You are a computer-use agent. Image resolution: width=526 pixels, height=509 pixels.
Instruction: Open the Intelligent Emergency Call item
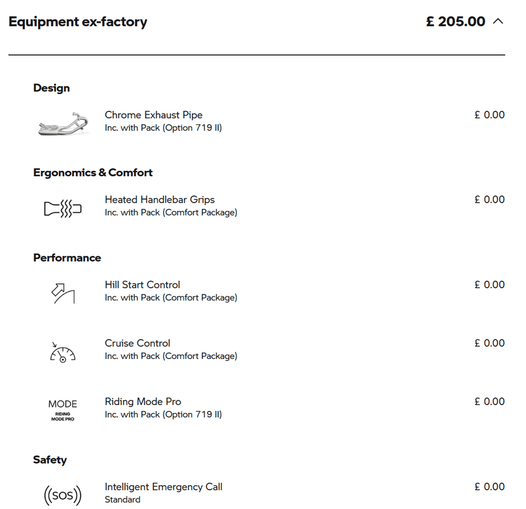(x=163, y=487)
